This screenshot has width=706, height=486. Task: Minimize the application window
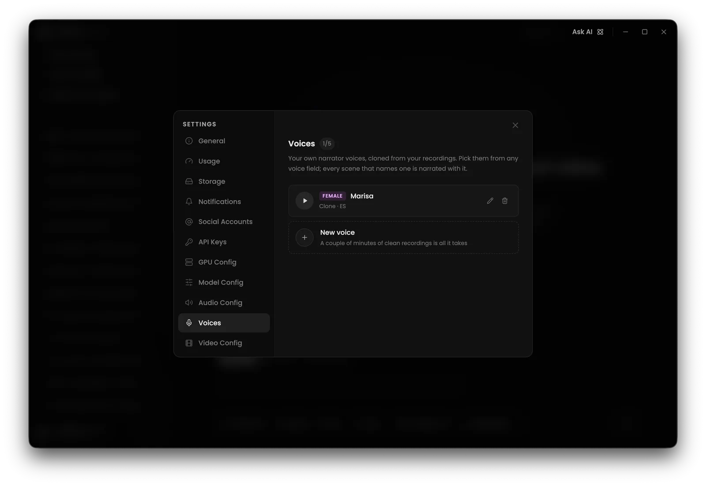pyautogui.click(x=625, y=32)
